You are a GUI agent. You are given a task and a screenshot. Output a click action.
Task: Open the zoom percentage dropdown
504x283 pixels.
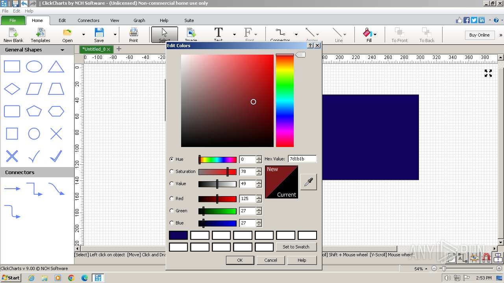pos(427,269)
